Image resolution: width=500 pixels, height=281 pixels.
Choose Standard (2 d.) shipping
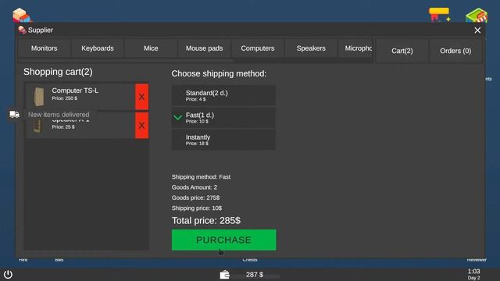pos(223,95)
